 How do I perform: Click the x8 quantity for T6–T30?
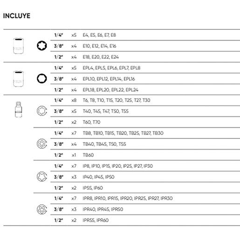click(x=74, y=100)
